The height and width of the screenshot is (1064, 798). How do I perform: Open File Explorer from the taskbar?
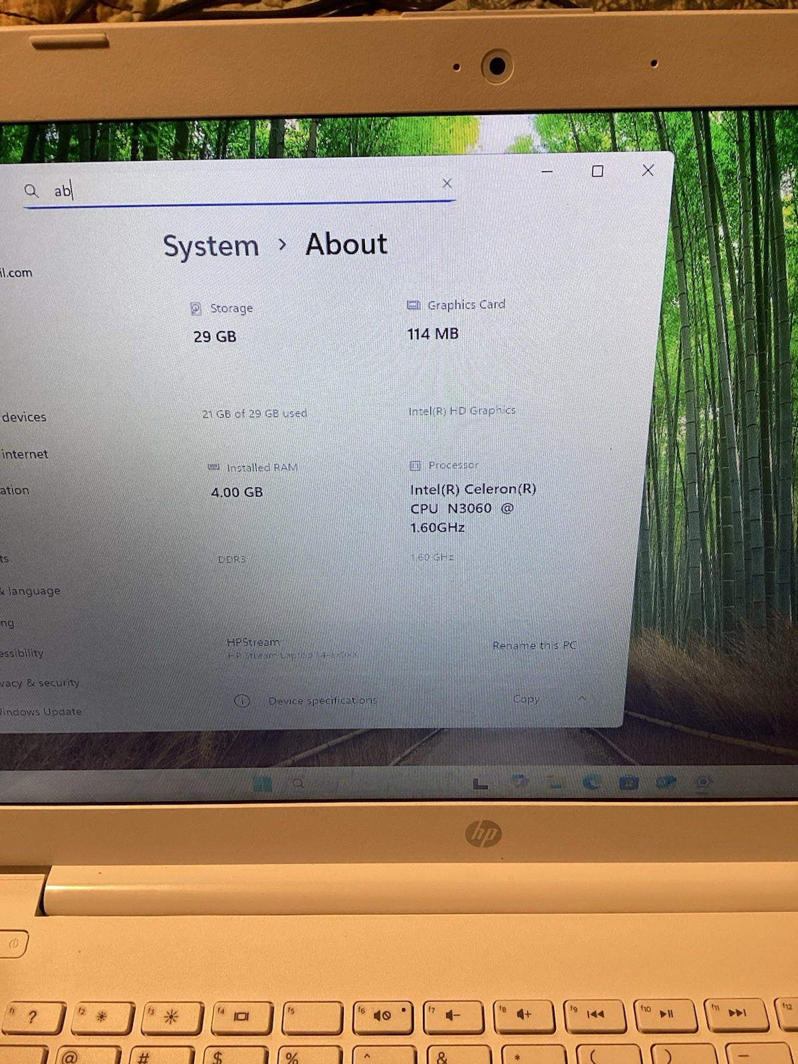point(555,782)
